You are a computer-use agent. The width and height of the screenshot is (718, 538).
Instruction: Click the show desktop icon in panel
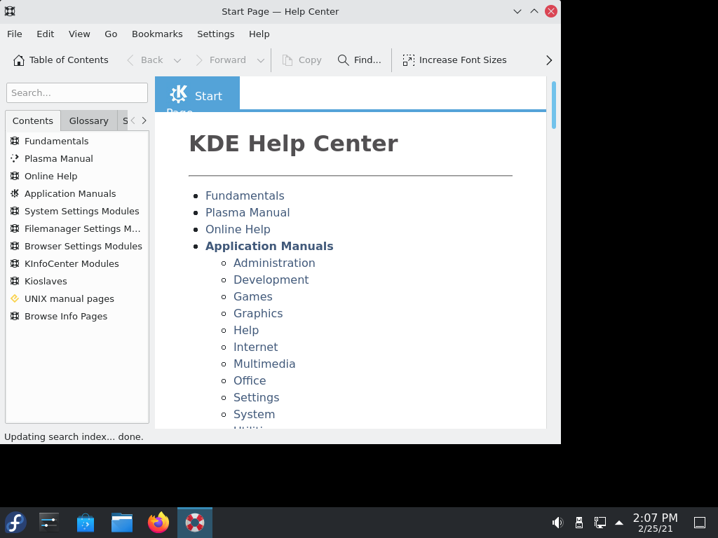[x=700, y=523]
